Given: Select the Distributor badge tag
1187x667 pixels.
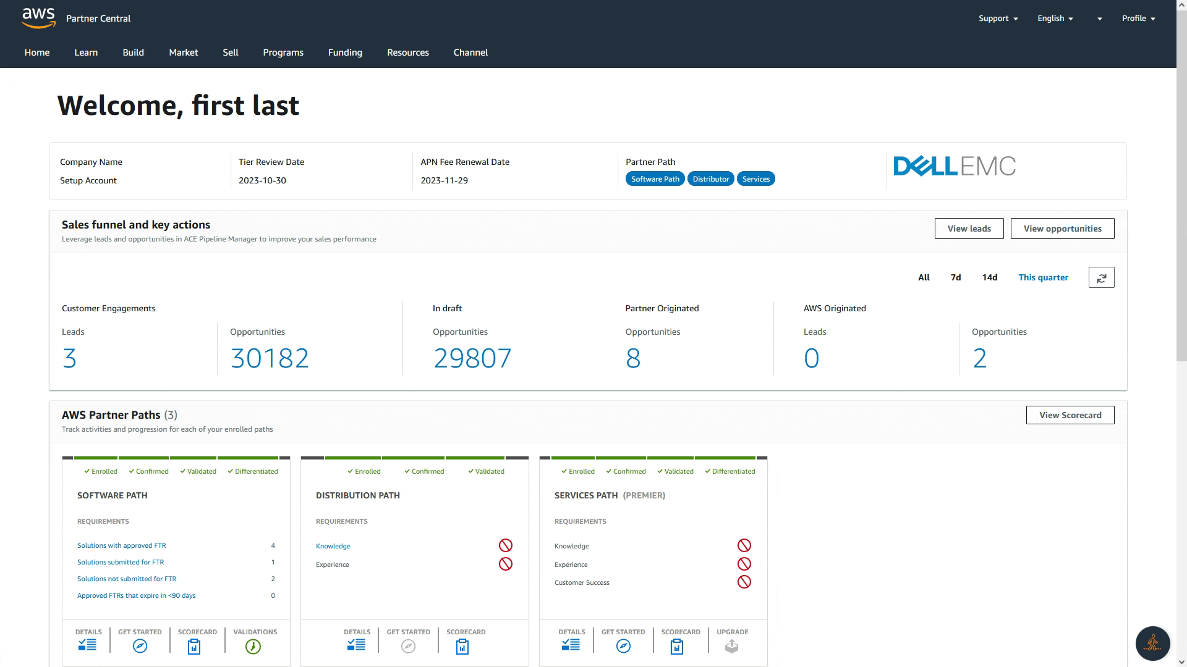Looking at the screenshot, I should pos(710,178).
